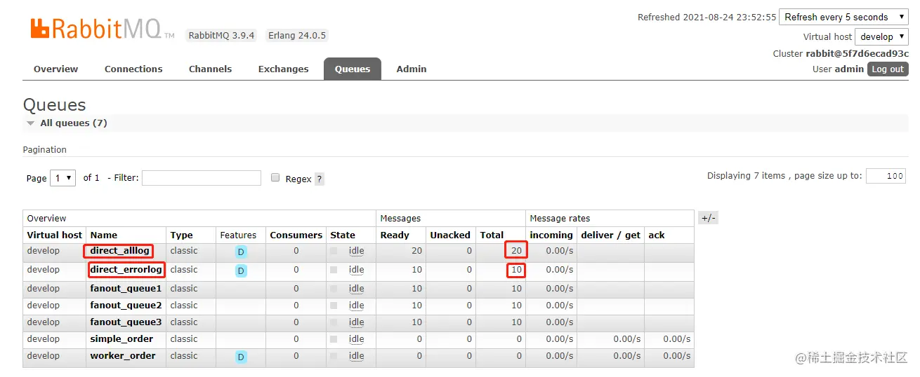
Task: Open the direct_alllog queue
Action: tap(119, 251)
